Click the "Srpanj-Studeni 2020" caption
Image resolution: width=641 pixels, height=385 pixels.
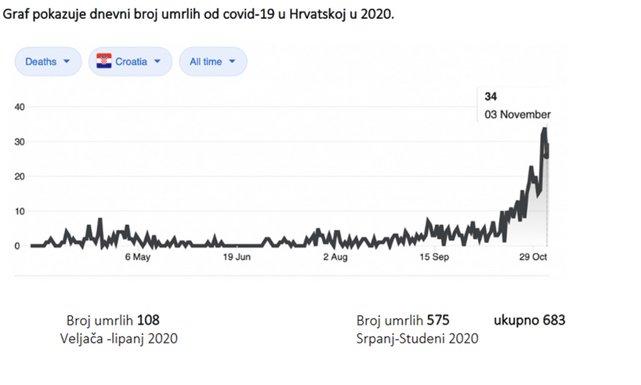(x=417, y=338)
